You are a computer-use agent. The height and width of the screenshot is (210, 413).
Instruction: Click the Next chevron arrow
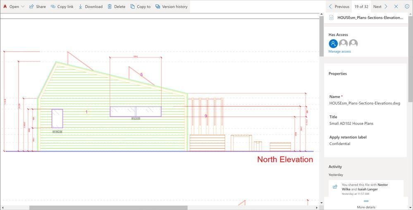(x=386, y=7)
